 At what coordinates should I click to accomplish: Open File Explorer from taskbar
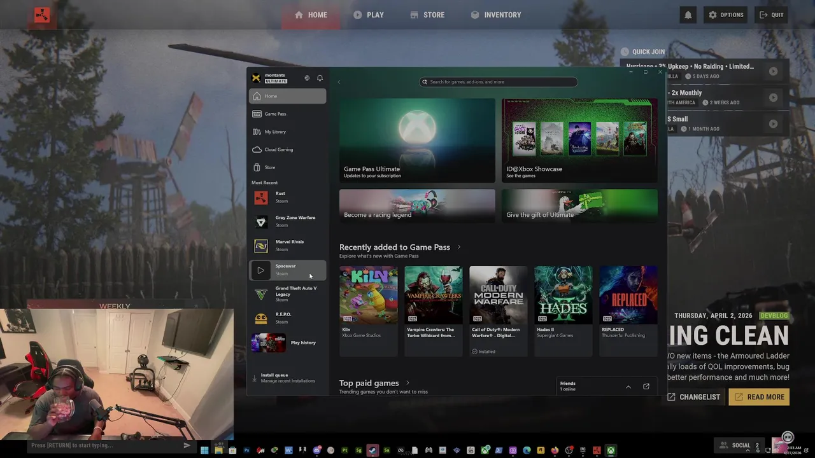pyautogui.click(x=218, y=450)
